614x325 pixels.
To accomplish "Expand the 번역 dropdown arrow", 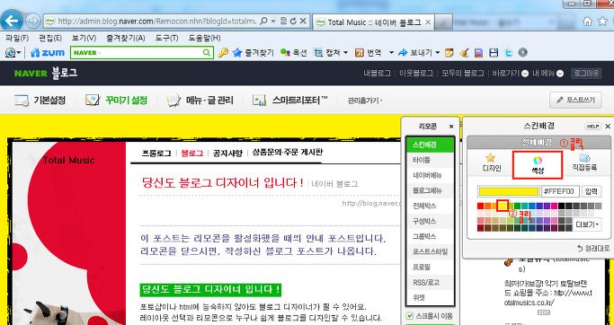I will tap(391, 52).
